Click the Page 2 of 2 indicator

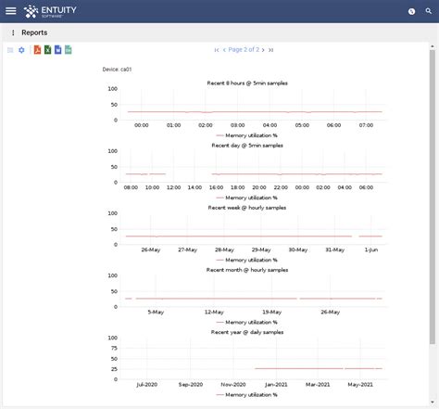pyautogui.click(x=244, y=49)
